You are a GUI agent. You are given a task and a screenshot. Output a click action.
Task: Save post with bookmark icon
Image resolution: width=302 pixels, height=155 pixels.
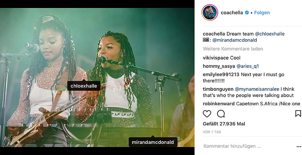pyautogui.click(x=298, y=114)
